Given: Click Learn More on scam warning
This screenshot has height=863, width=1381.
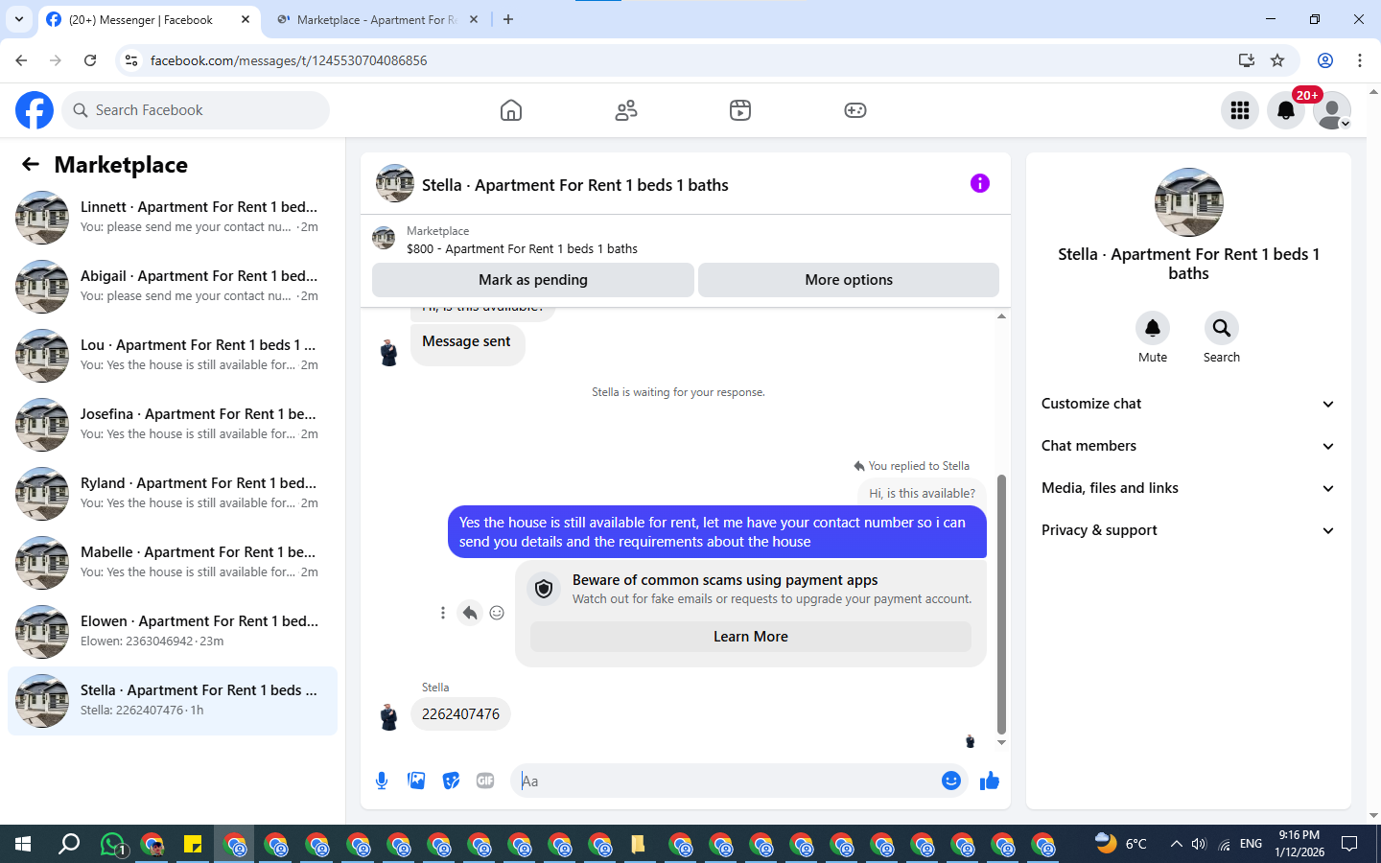Looking at the screenshot, I should (x=751, y=637).
